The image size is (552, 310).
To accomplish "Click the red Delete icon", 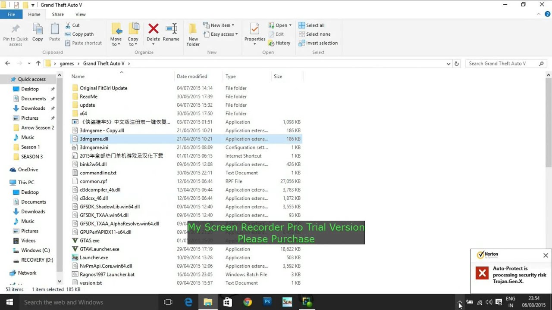I will click(153, 29).
